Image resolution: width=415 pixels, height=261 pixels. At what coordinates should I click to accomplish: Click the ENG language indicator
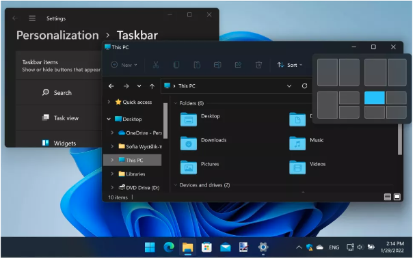point(334,247)
